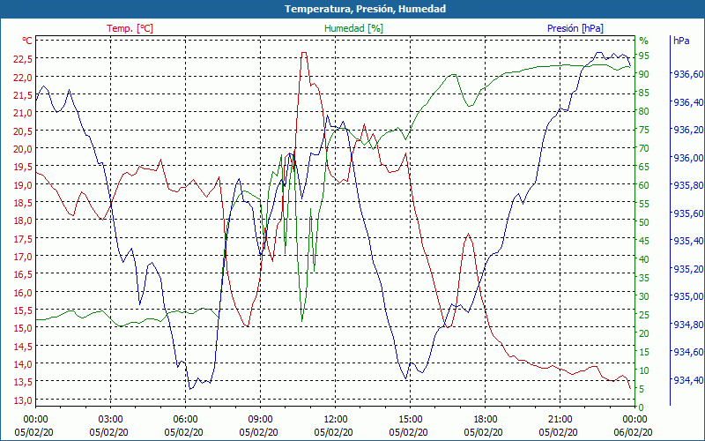Image resolution: width=705 pixels, height=441 pixels.
Task: Click pressure axis value '936,60'
Action: click(688, 74)
